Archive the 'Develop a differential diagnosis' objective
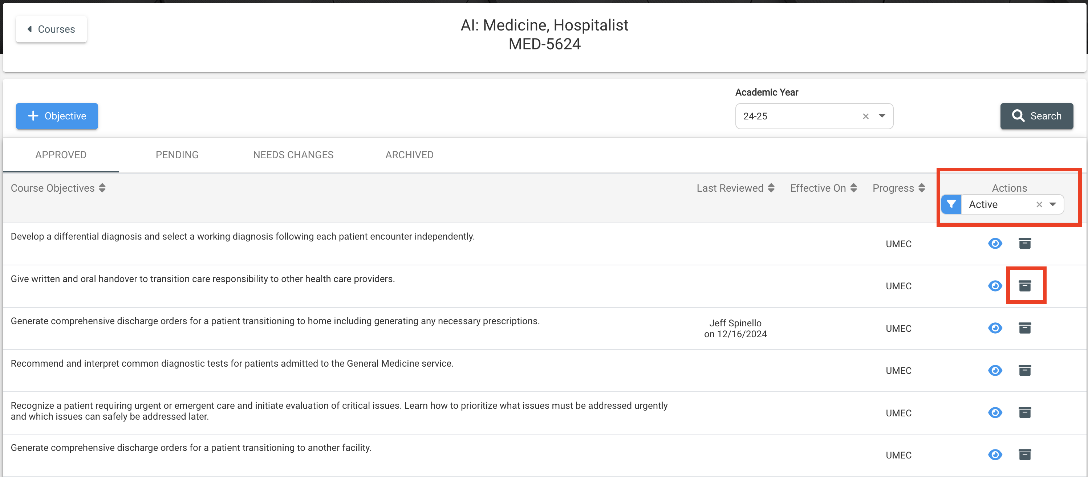This screenshot has height=477, width=1088. (1025, 244)
